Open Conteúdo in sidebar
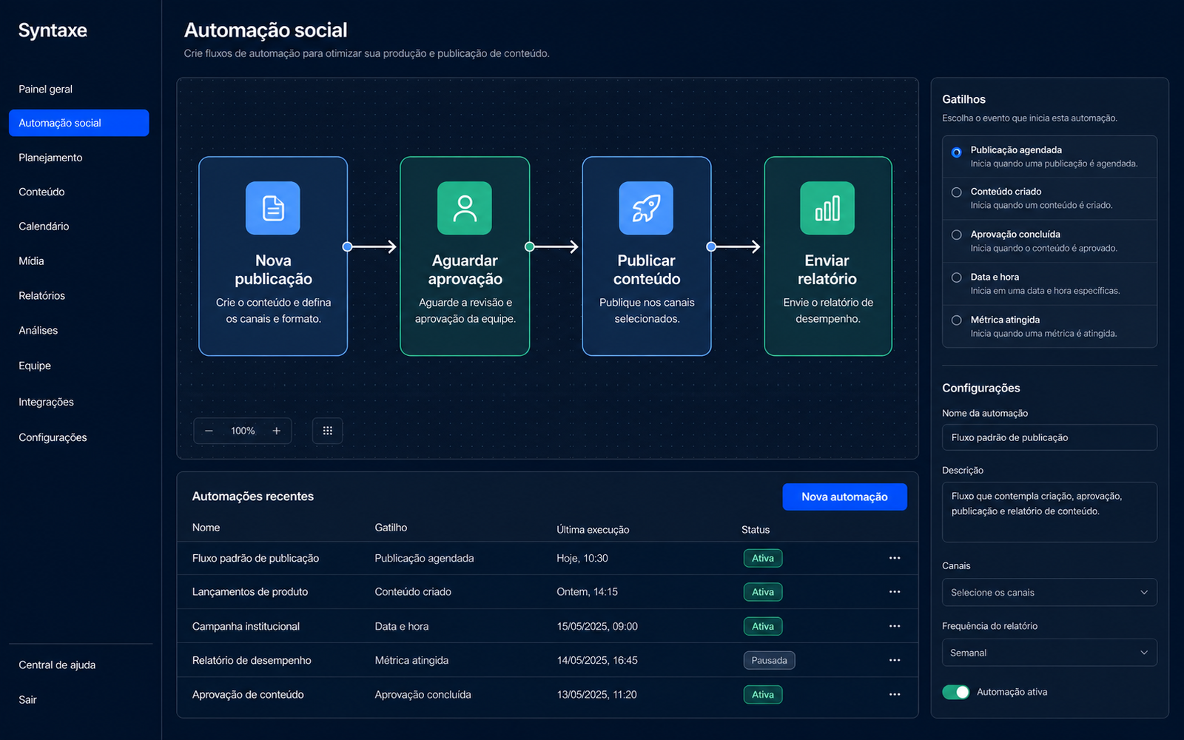The height and width of the screenshot is (740, 1184). [x=41, y=192]
